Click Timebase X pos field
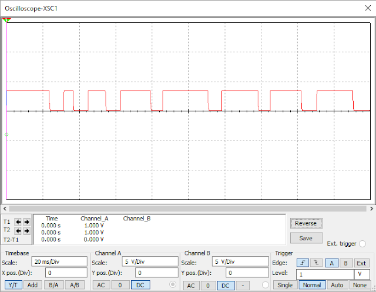The image size is (376, 292). [66, 273]
